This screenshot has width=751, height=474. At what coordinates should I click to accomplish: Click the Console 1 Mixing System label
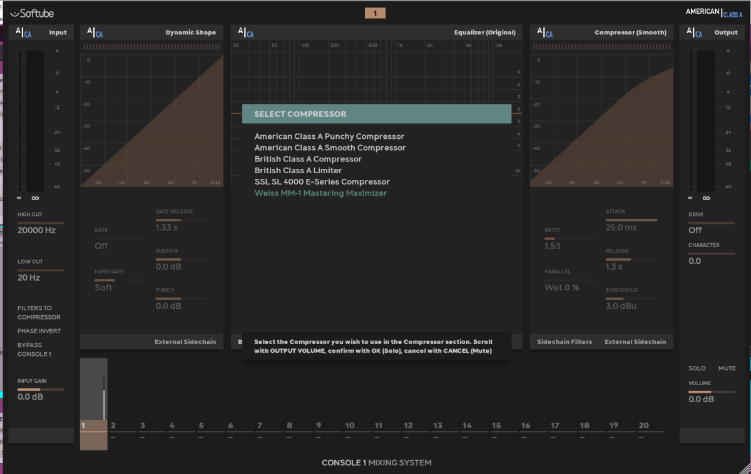coord(377,463)
